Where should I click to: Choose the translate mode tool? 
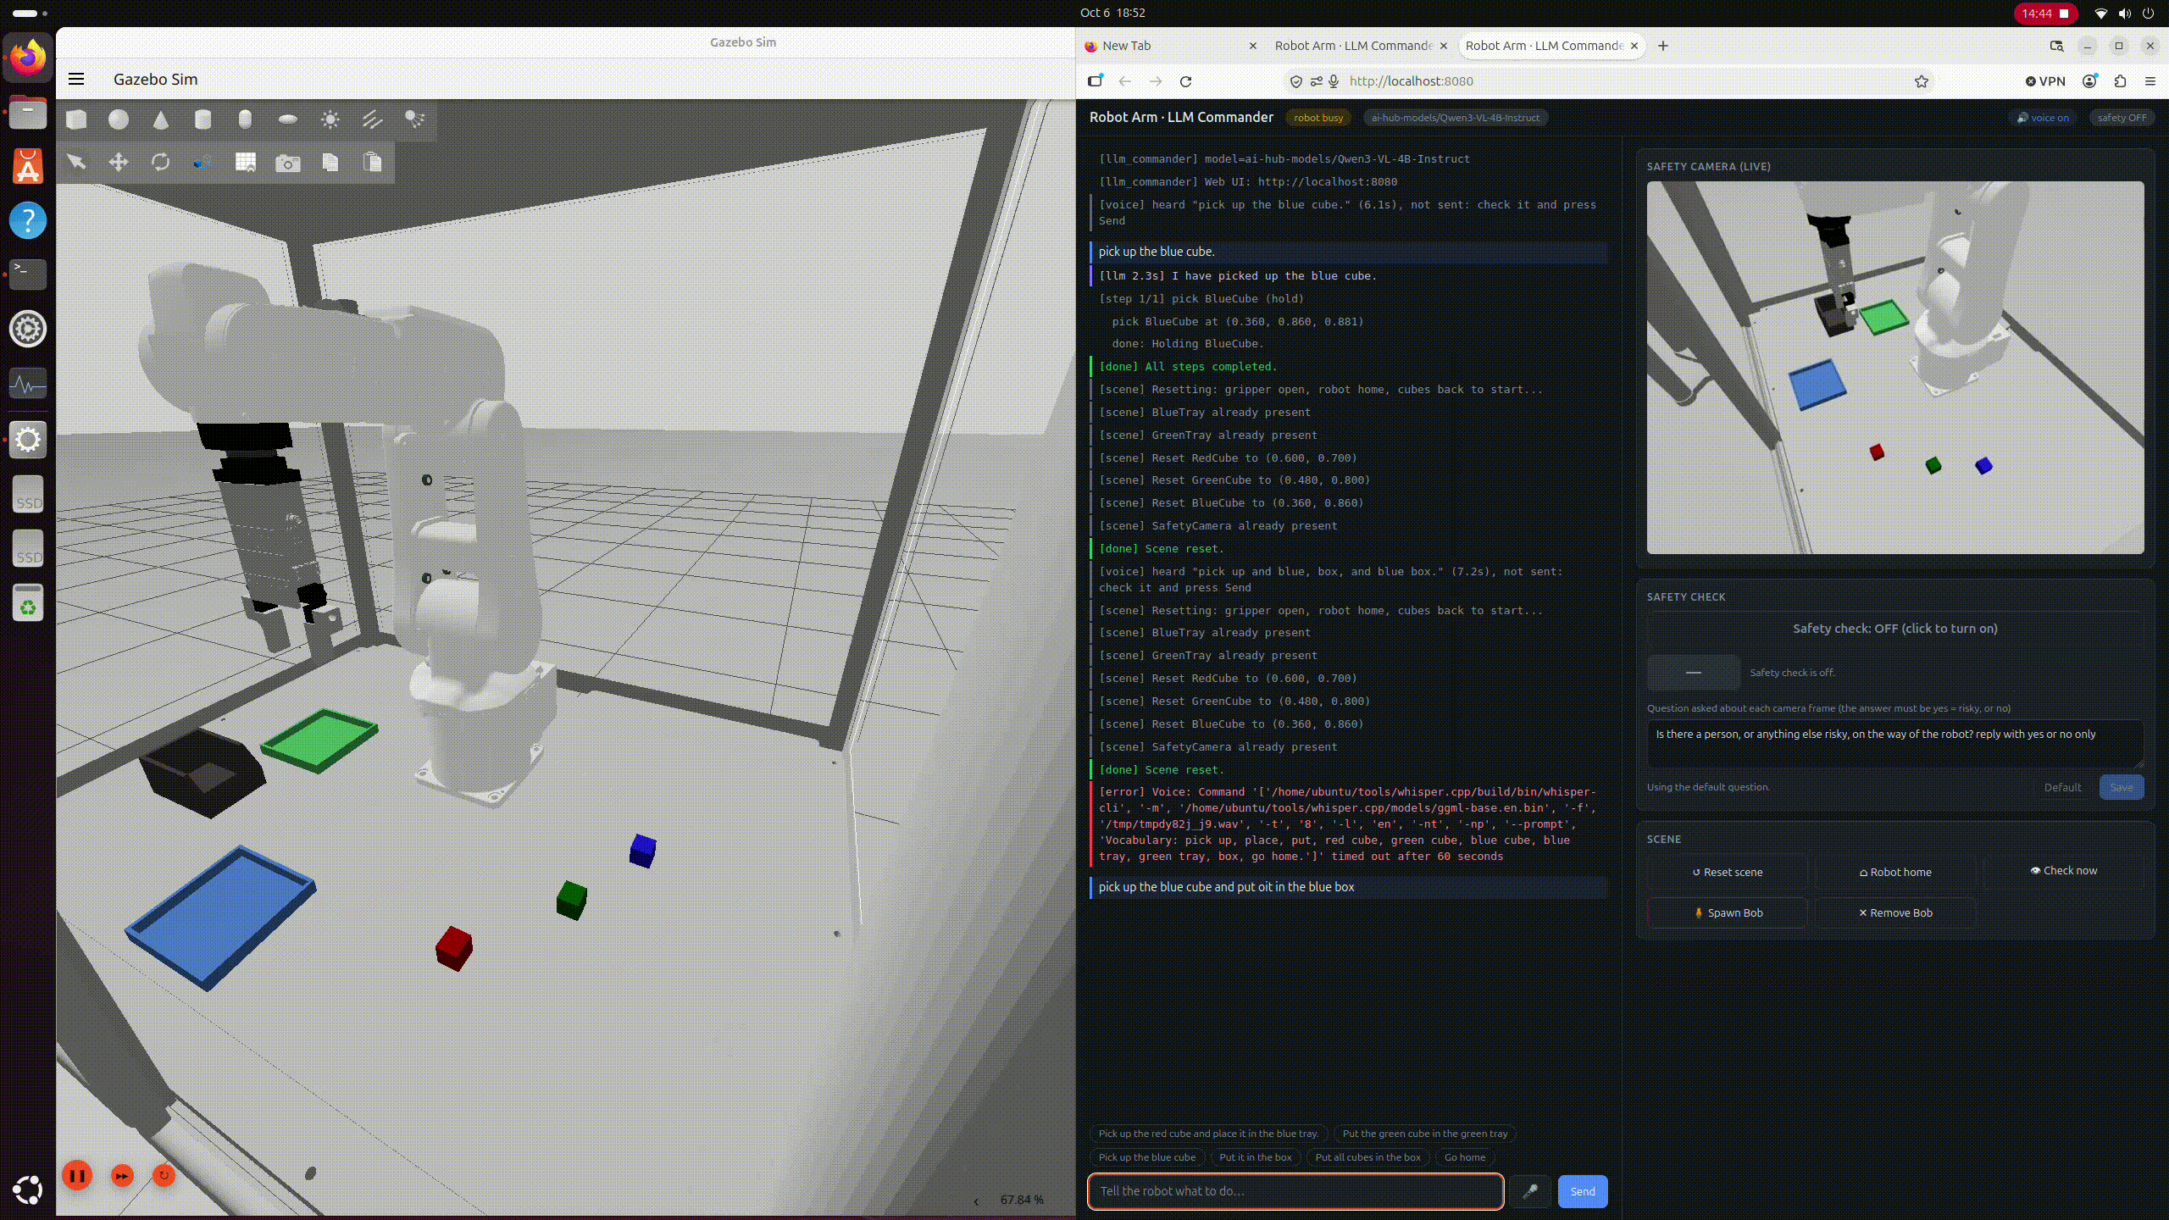click(x=119, y=162)
